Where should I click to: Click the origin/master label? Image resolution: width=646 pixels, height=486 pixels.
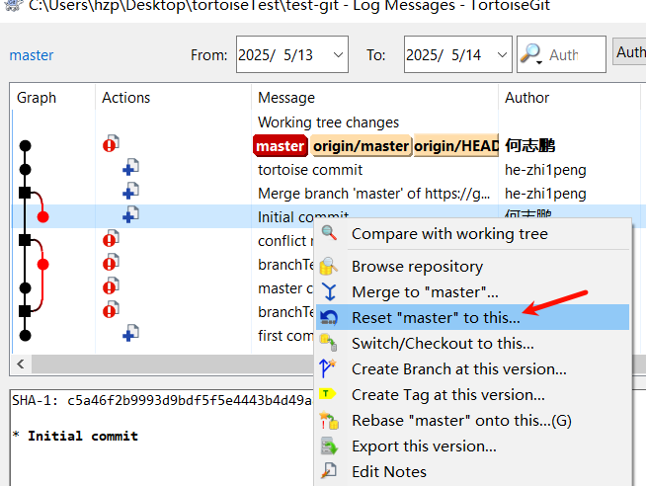tap(361, 146)
